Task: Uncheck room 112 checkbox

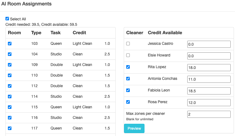Action: pyautogui.click(x=10, y=86)
